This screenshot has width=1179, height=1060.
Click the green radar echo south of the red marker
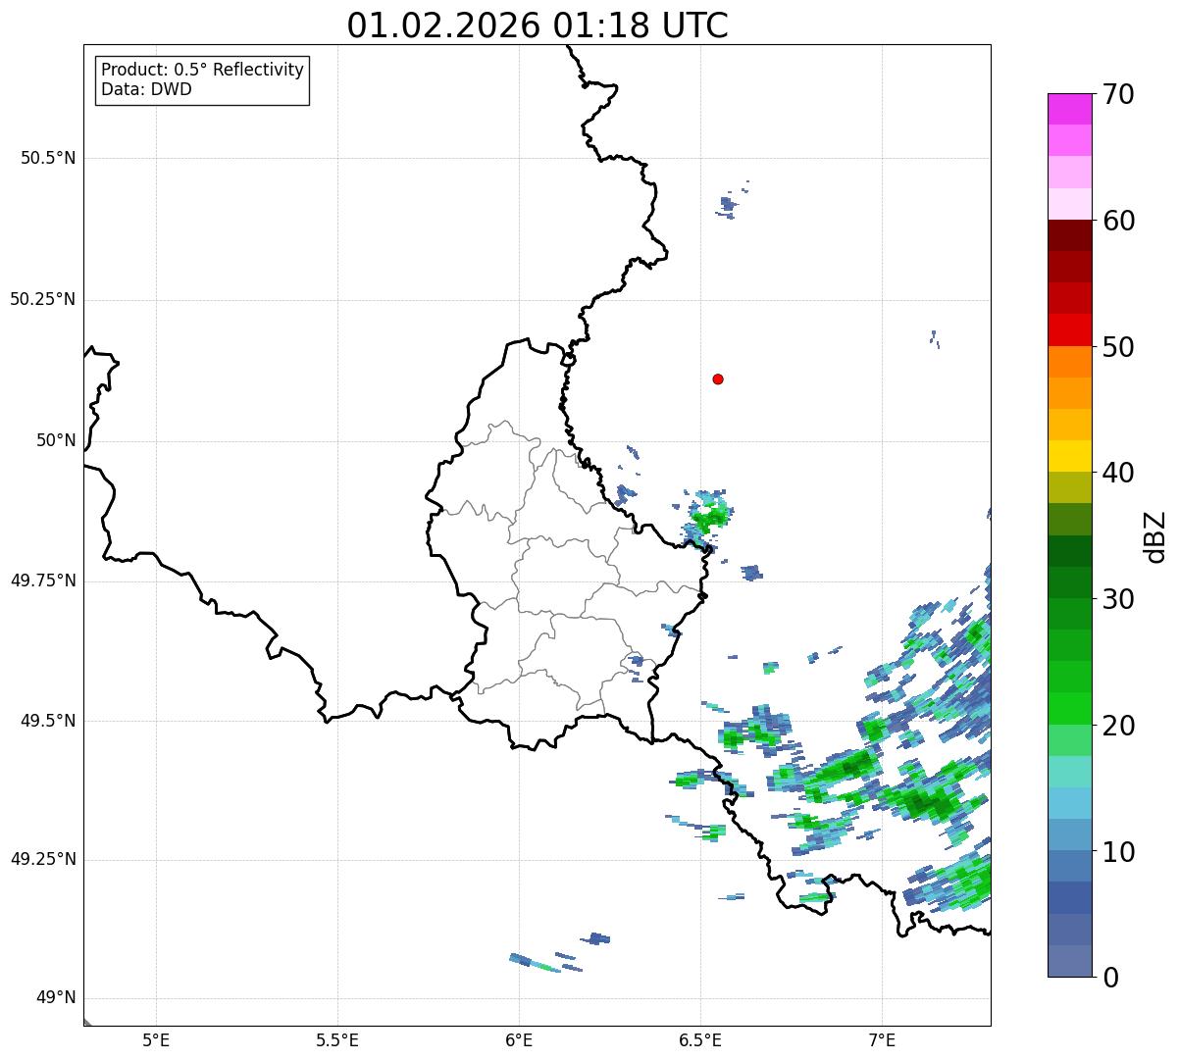pos(708,516)
